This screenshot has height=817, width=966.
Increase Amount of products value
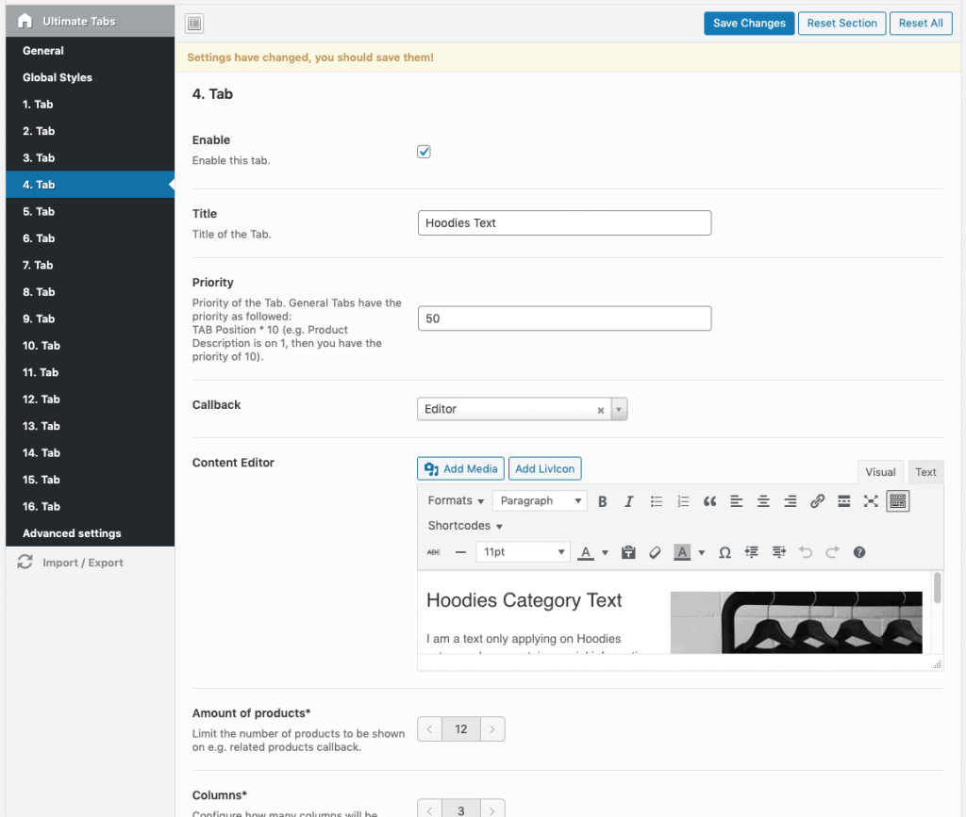coord(492,729)
